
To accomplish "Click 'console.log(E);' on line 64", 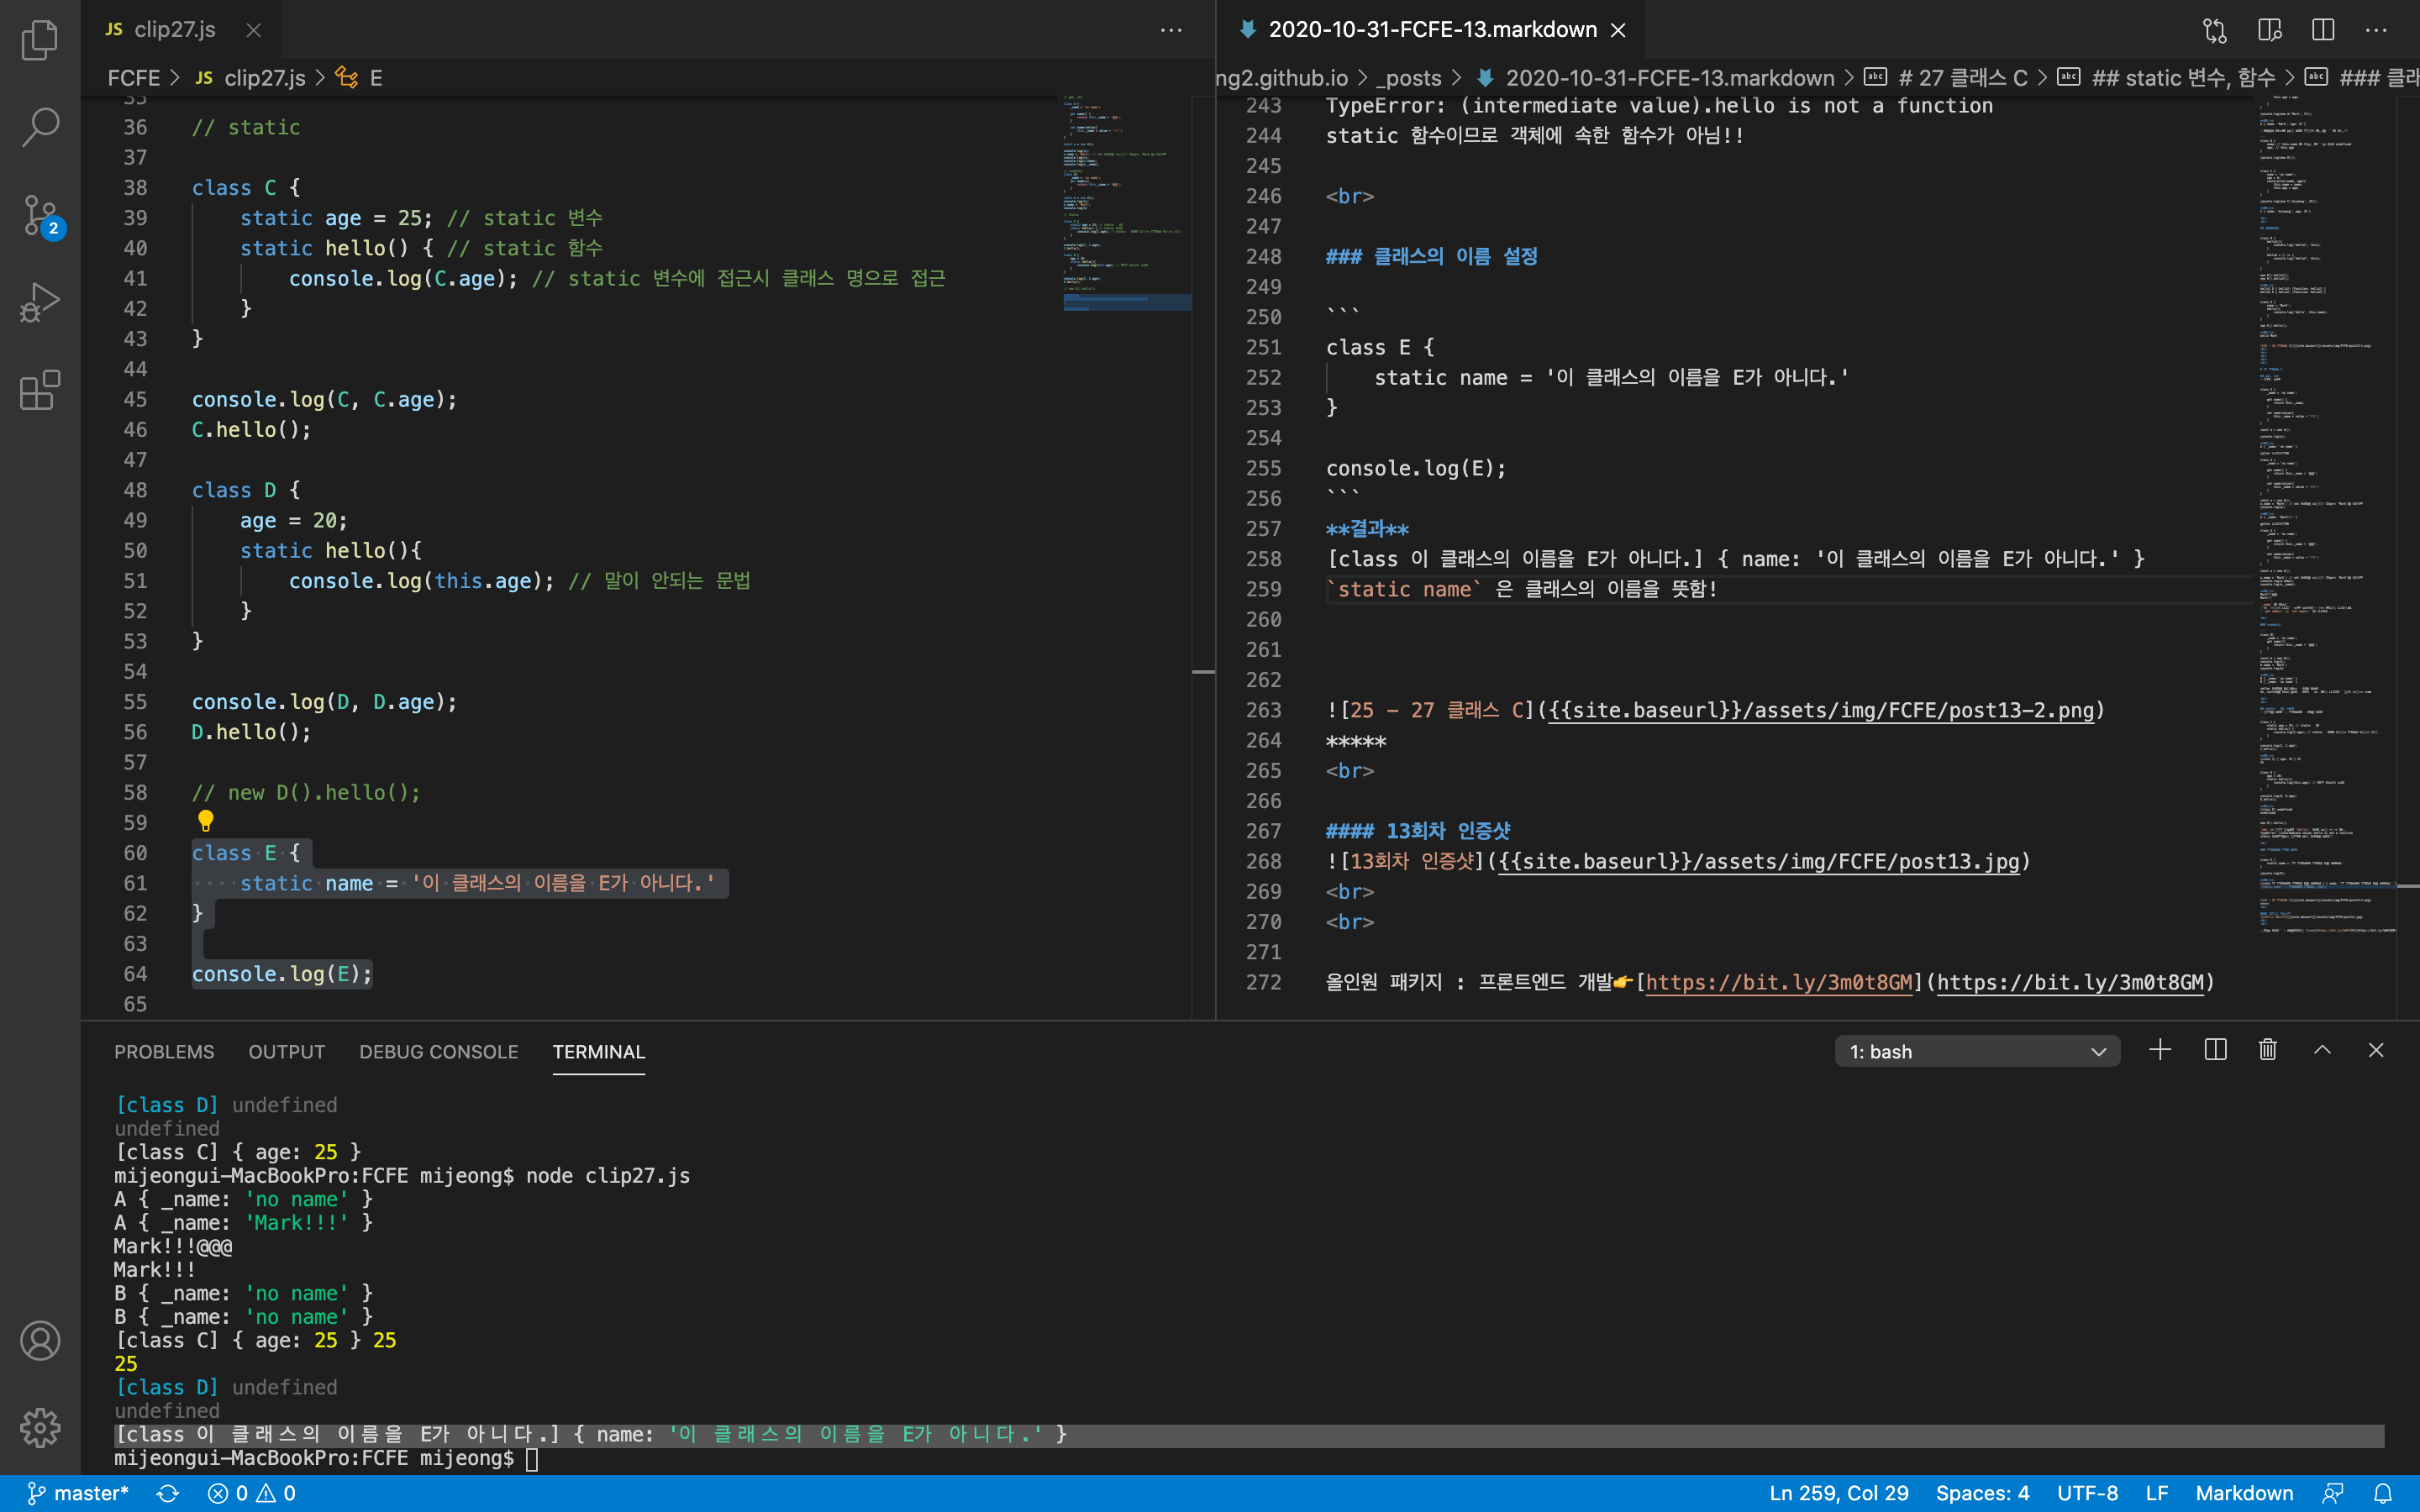I will tap(282, 974).
